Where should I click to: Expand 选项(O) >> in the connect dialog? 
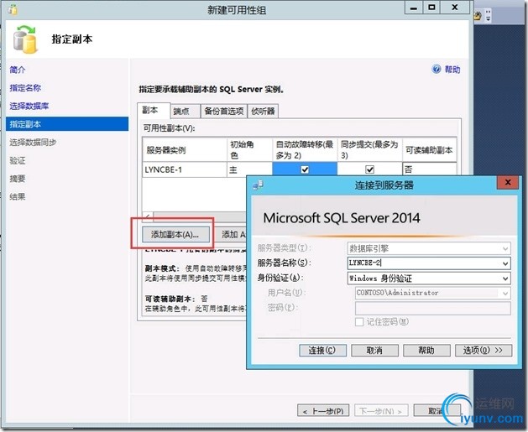click(x=484, y=351)
